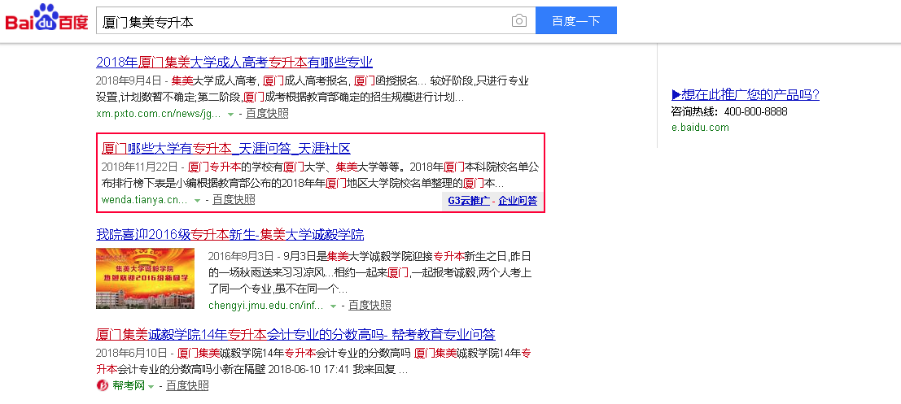
Task: Click the wenda.tianya.cn URL text
Action: click(144, 200)
